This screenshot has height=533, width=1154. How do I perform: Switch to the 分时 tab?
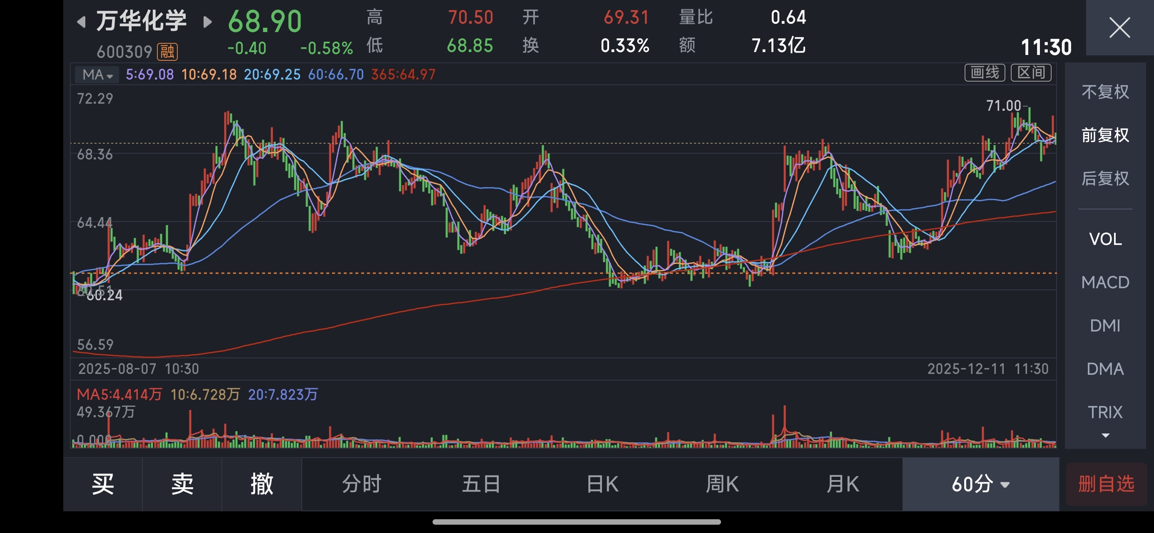click(x=361, y=484)
